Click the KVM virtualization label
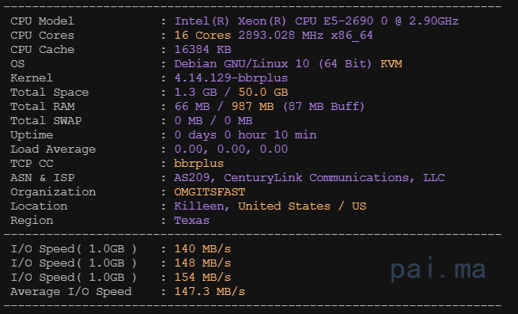 click(391, 64)
